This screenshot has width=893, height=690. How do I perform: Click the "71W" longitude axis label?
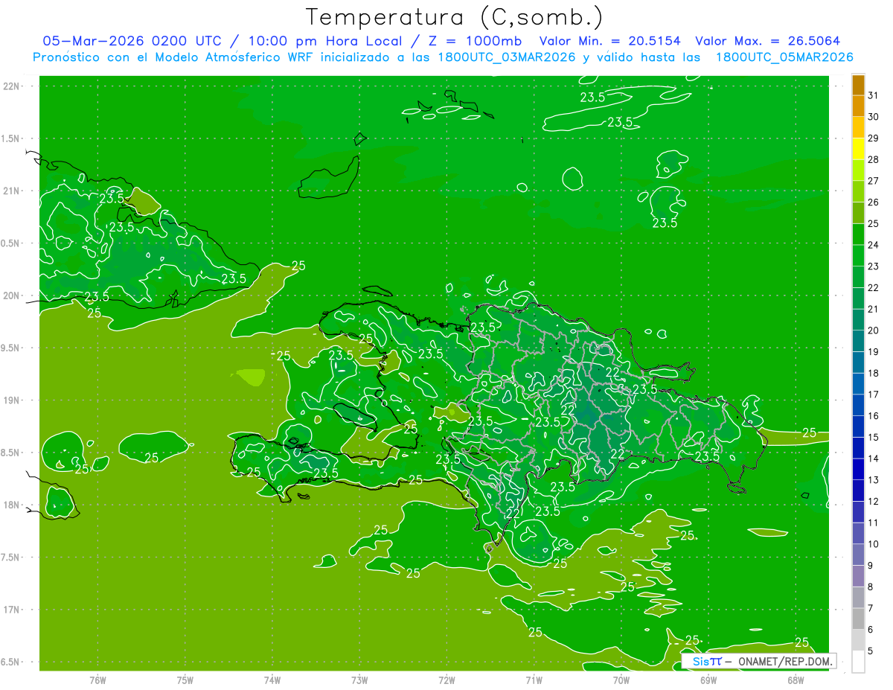(x=534, y=680)
